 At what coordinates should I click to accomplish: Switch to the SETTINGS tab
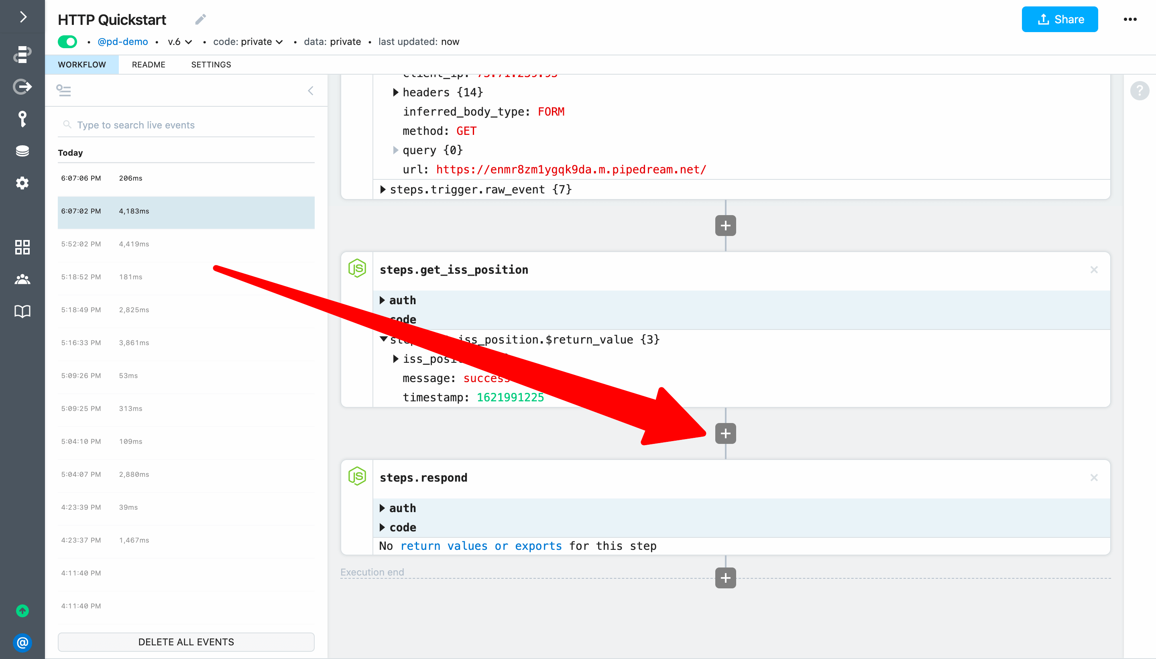point(211,65)
